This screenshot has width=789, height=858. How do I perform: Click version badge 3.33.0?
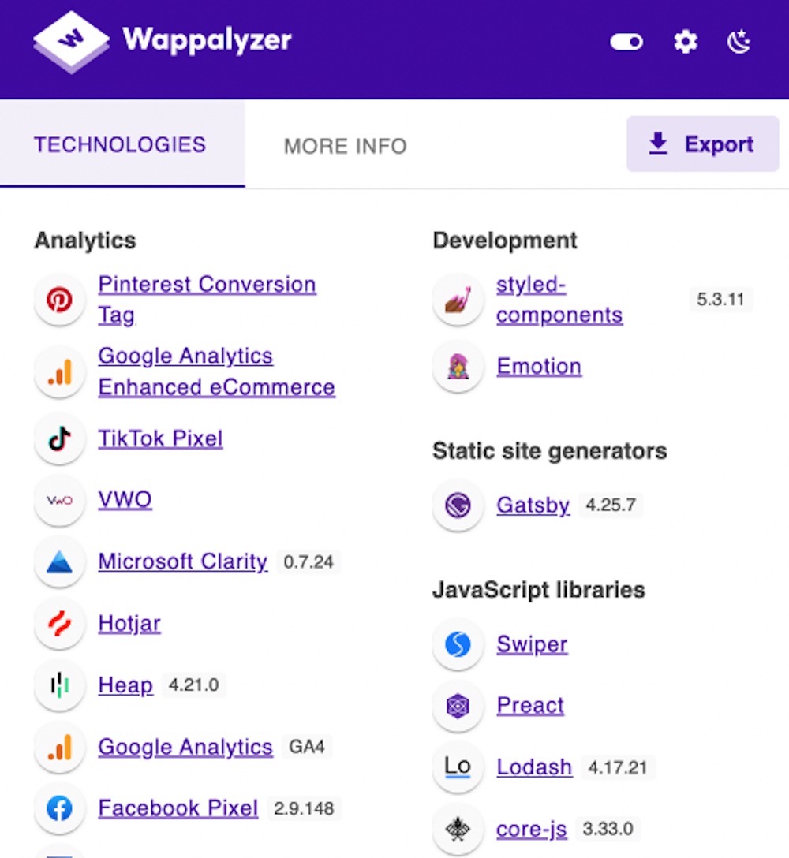click(x=608, y=829)
